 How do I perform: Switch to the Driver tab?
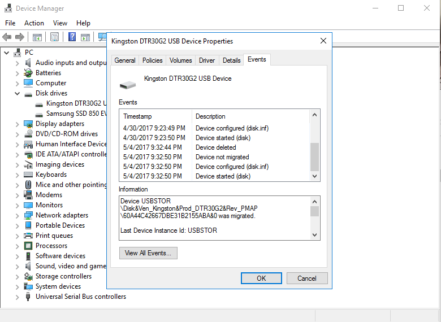[207, 60]
